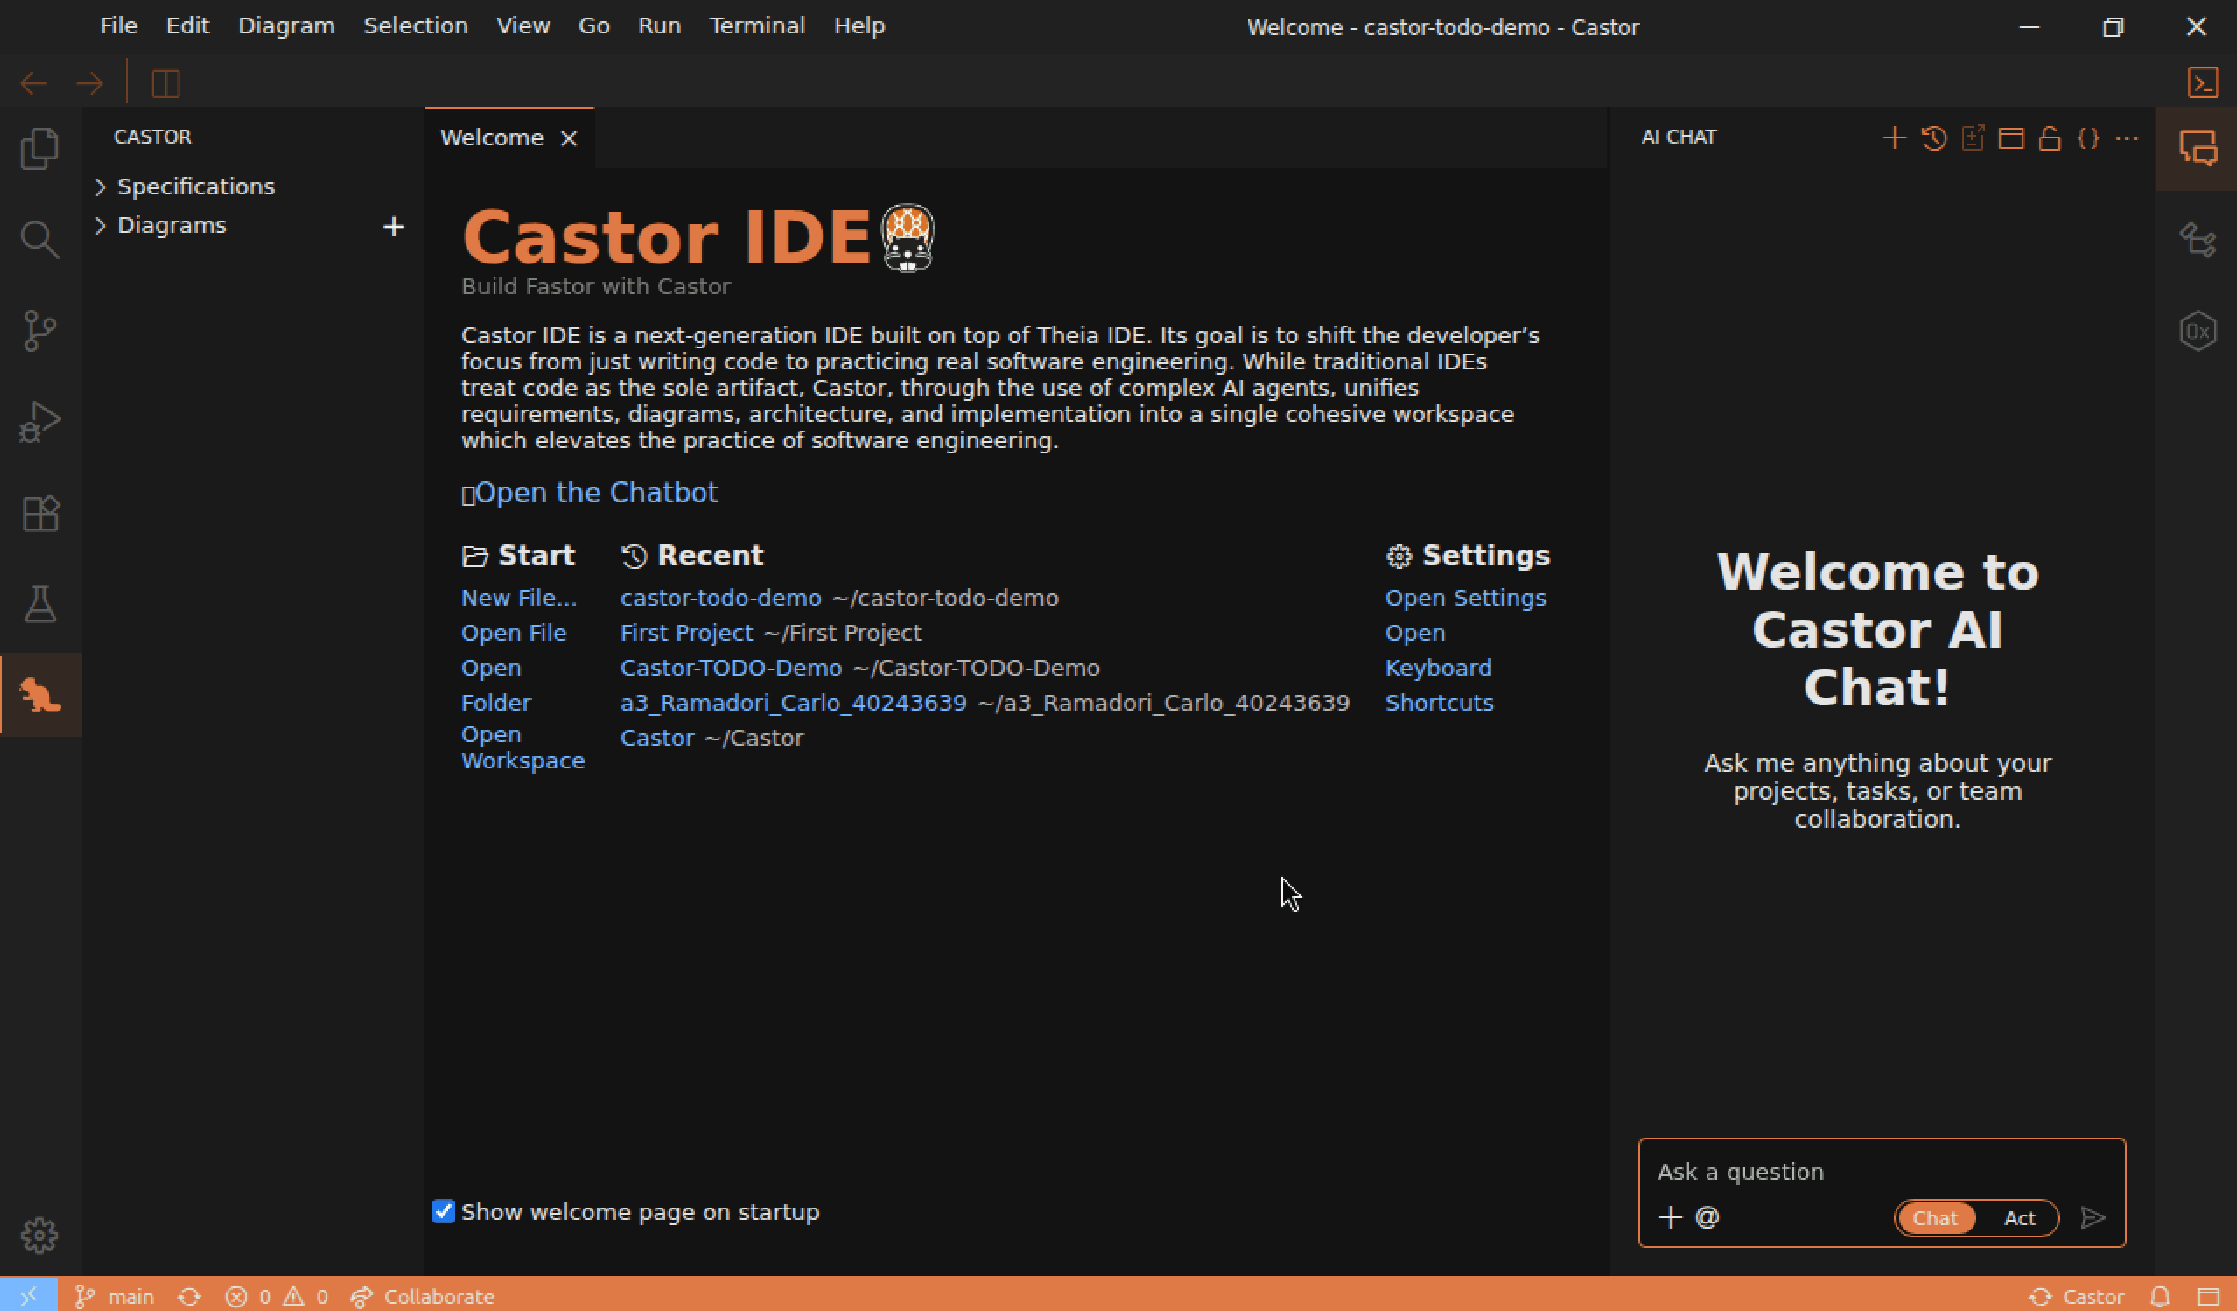Open the AI Chat more actions menu
2237x1311 pixels.
pyautogui.click(x=2127, y=137)
